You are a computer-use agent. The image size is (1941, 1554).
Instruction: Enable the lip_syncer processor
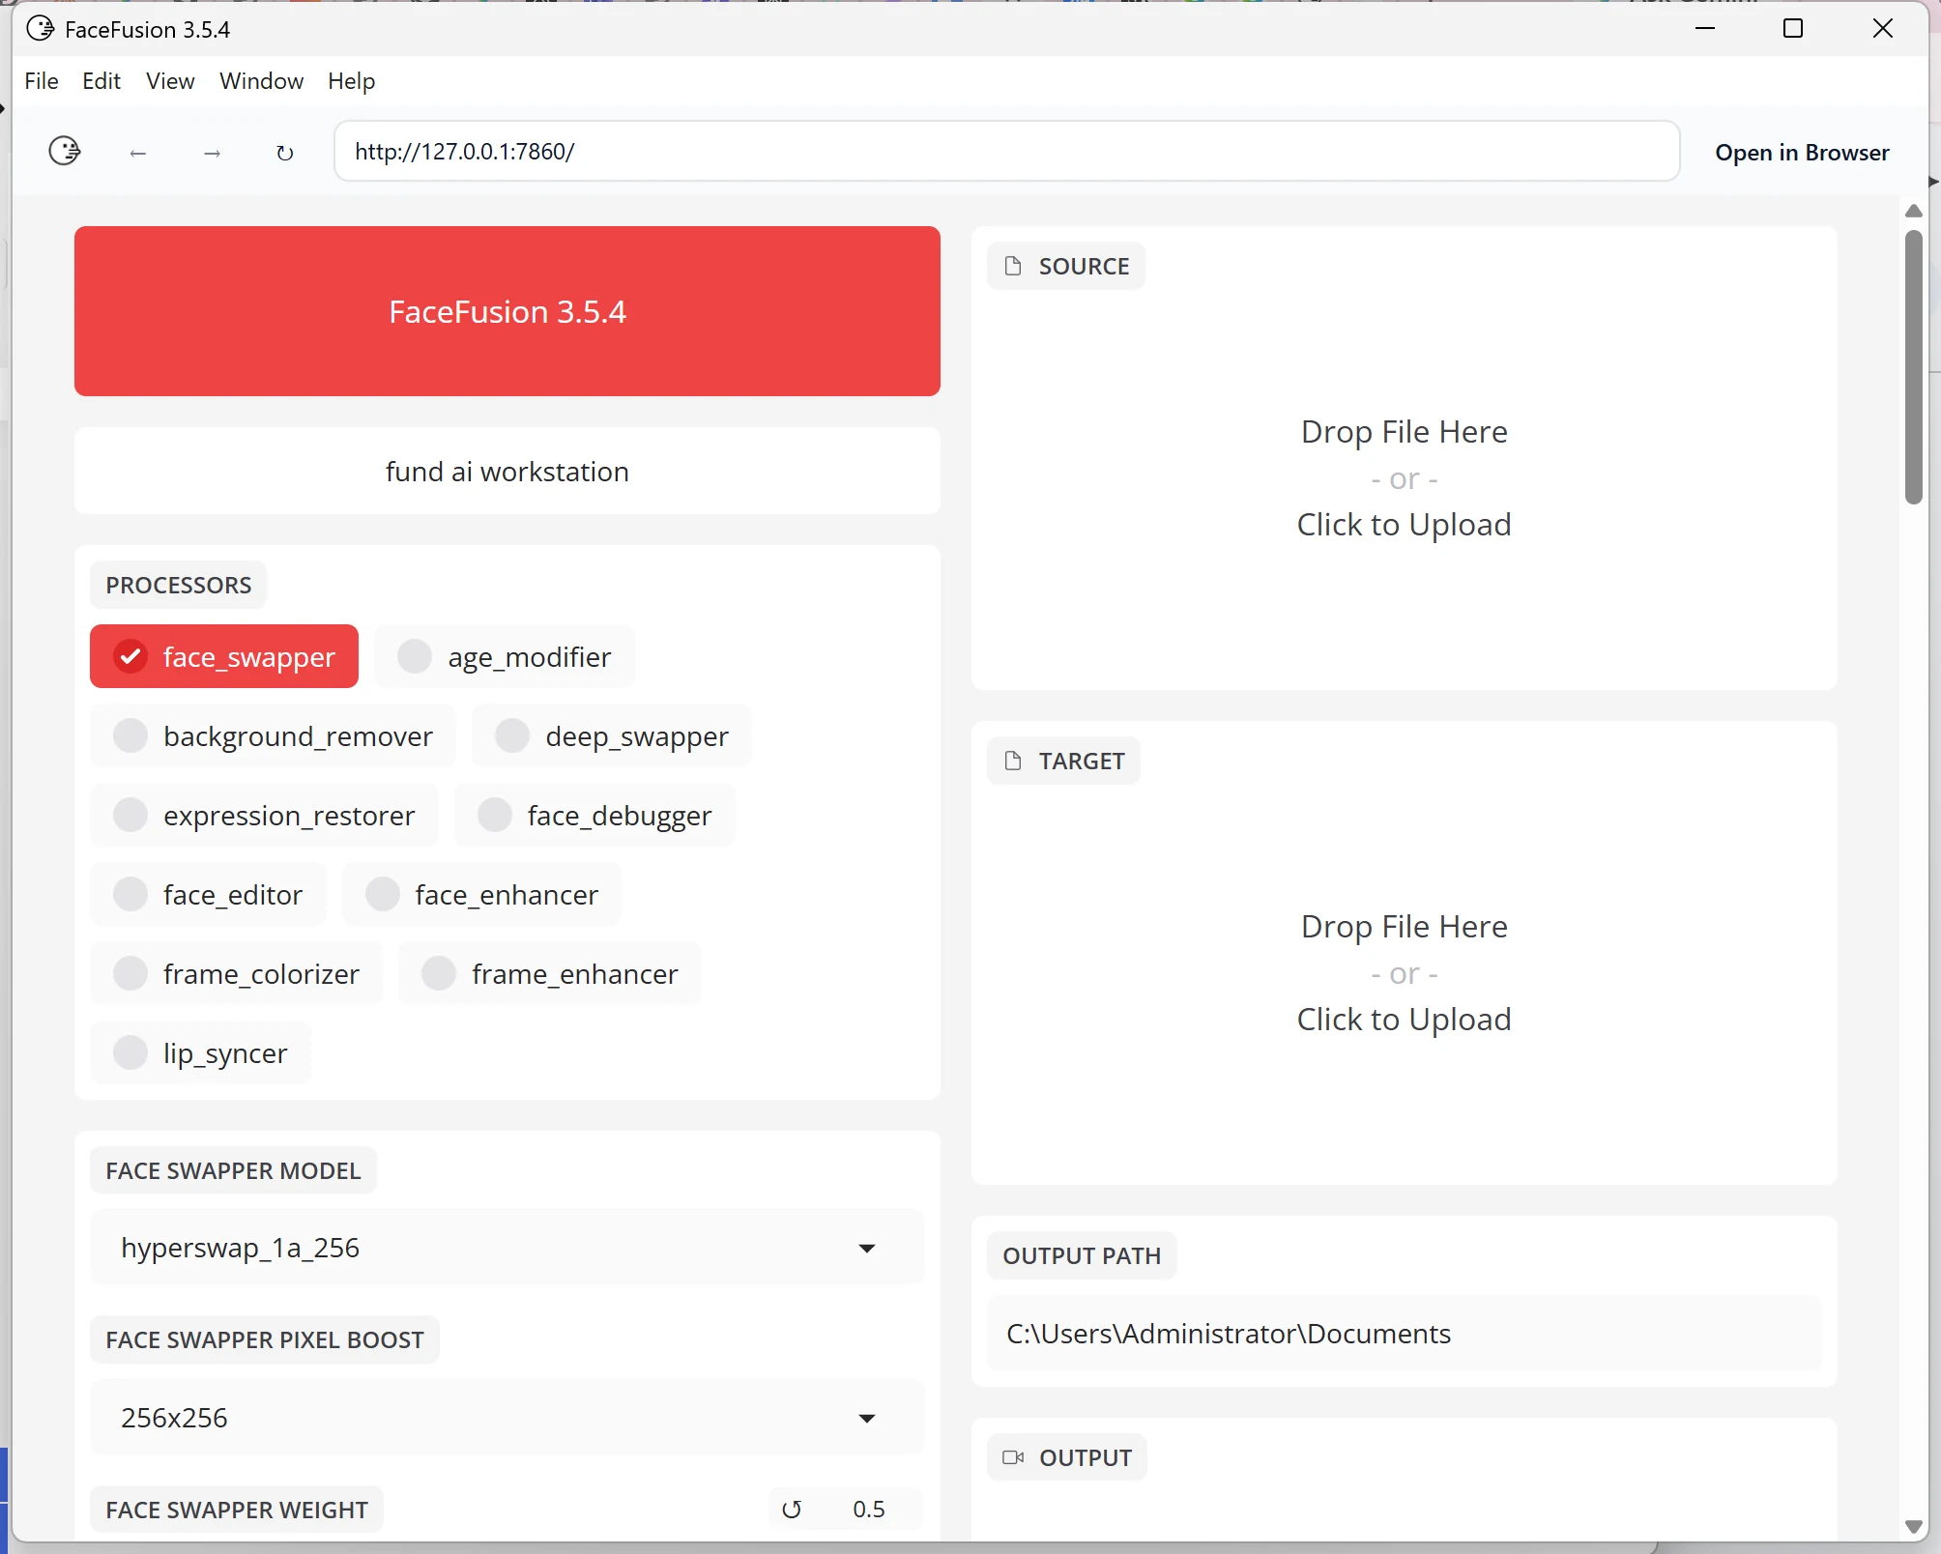[x=201, y=1053]
